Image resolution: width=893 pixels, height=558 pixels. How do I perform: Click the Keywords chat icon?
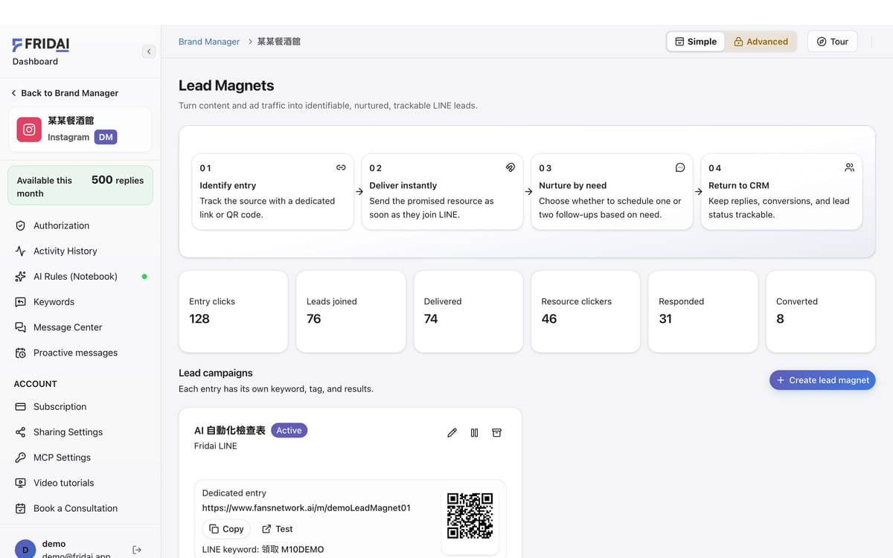(x=20, y=302)
